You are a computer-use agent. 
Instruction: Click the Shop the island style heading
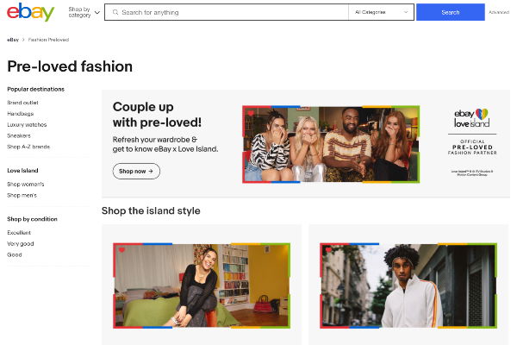click(x=151, y=210)
